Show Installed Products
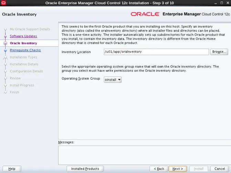This screenshot has width=231, height=173. click(x=85, y=169)
